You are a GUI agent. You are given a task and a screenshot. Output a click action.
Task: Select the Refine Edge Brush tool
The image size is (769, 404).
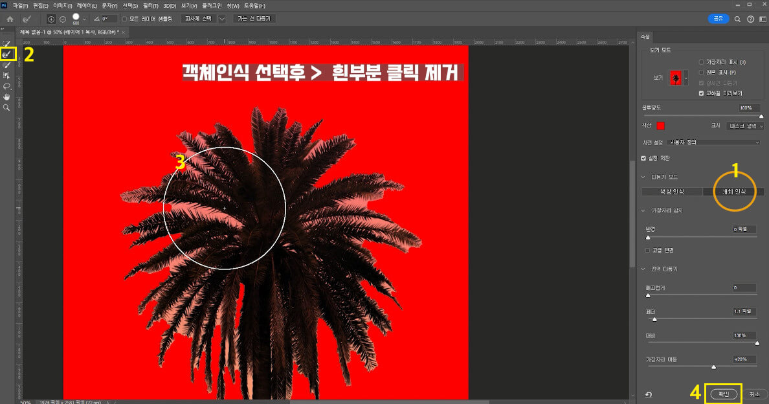[x=6, y=54]
